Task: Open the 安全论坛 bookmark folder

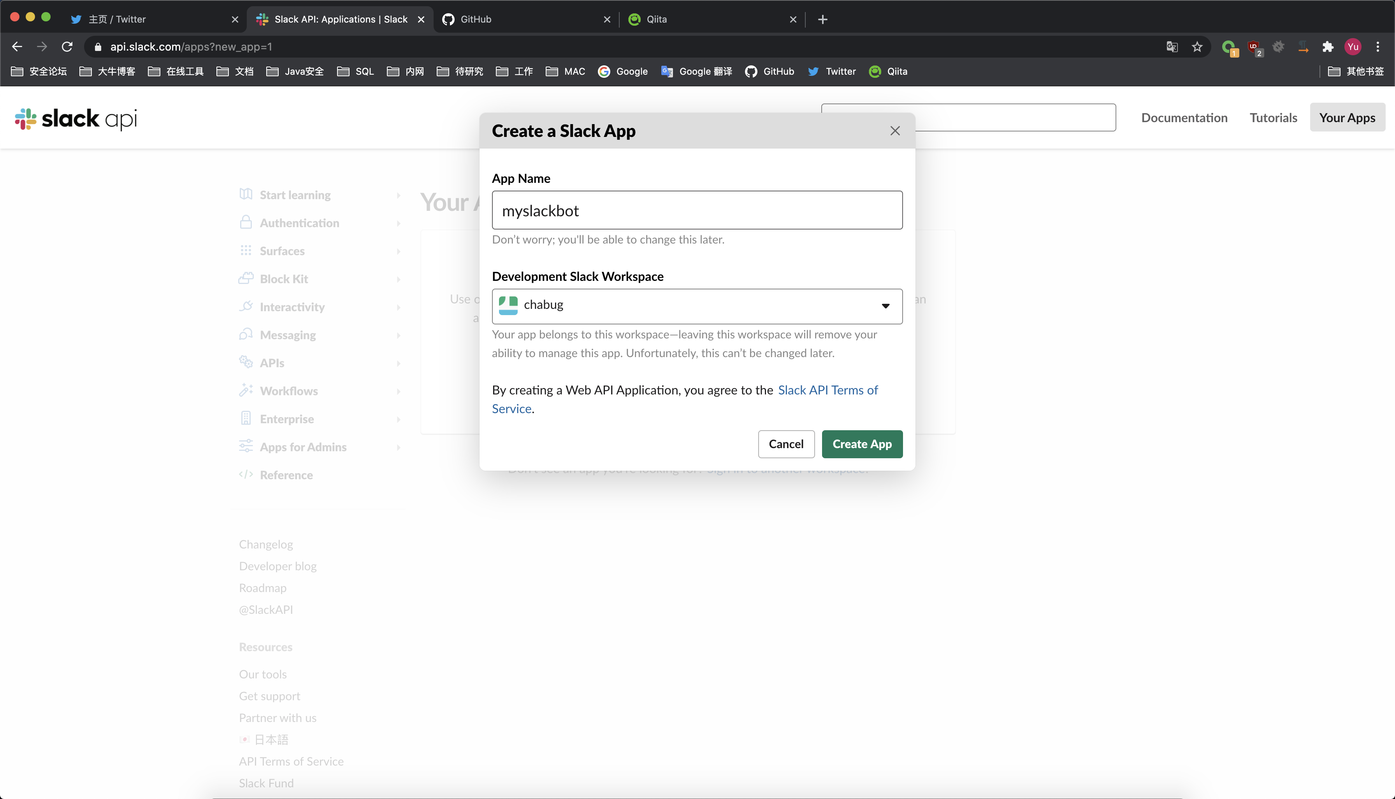Action: (39, 71)
